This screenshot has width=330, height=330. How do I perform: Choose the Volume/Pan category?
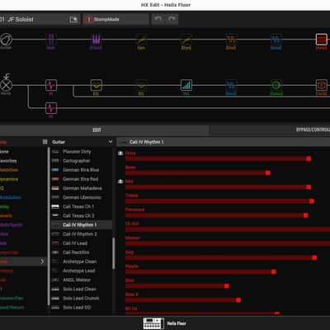12,298
